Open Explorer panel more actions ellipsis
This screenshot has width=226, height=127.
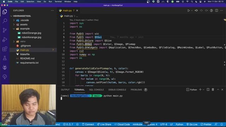(52, 11)
